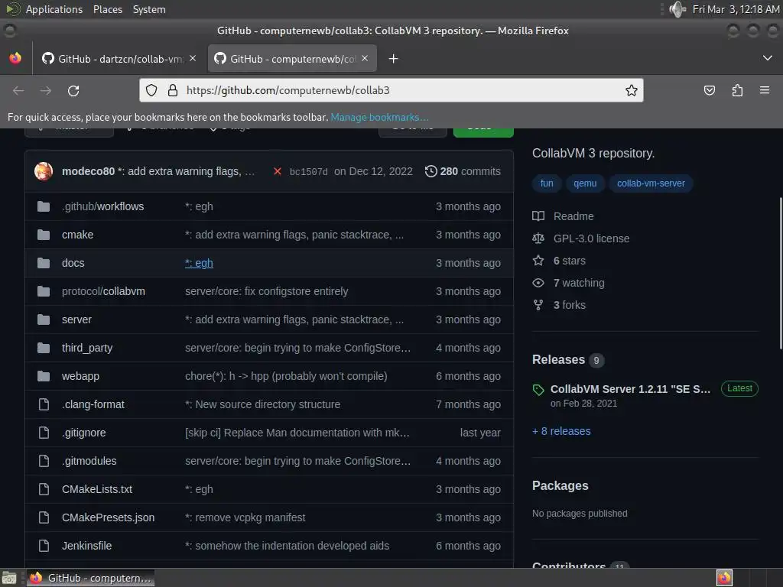Open the modeco80 author link
This screenshot has width=783, height=587.
(x=89, y=171)
